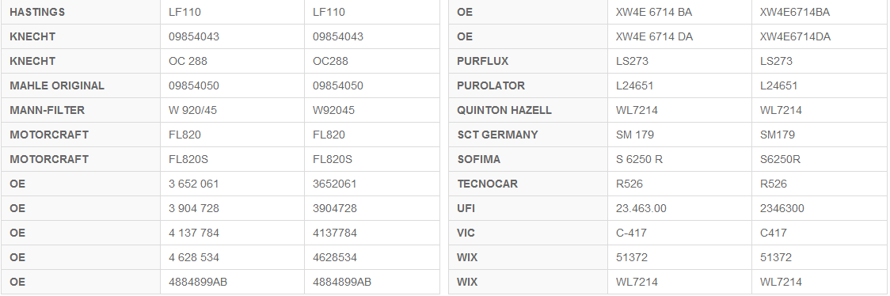Select the QUINTON HAZELL brand label

coord(504,111)
